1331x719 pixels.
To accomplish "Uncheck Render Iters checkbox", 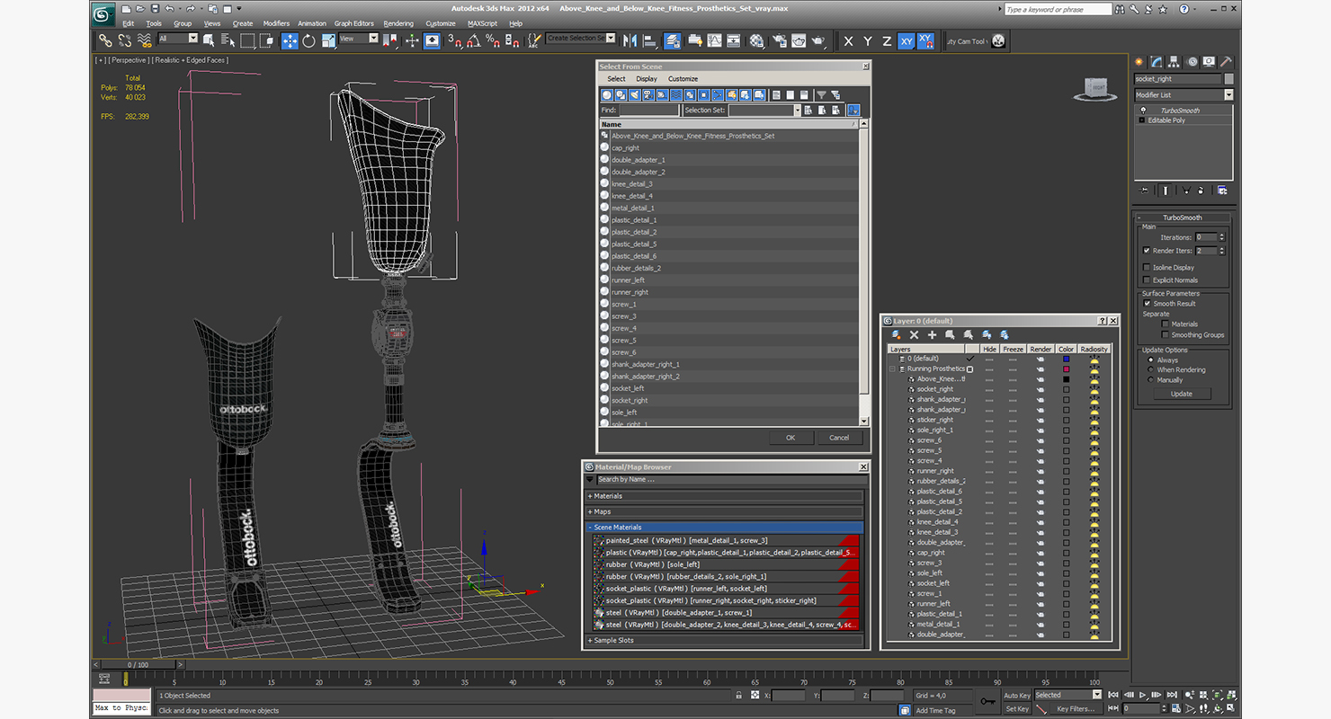I will (x=1146, y=251).
